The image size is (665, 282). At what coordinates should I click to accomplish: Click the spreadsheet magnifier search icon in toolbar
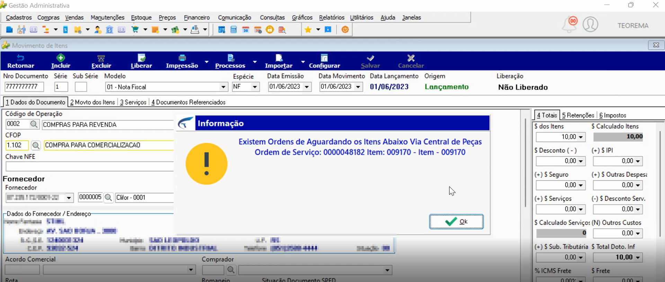[x=282, y=30]
